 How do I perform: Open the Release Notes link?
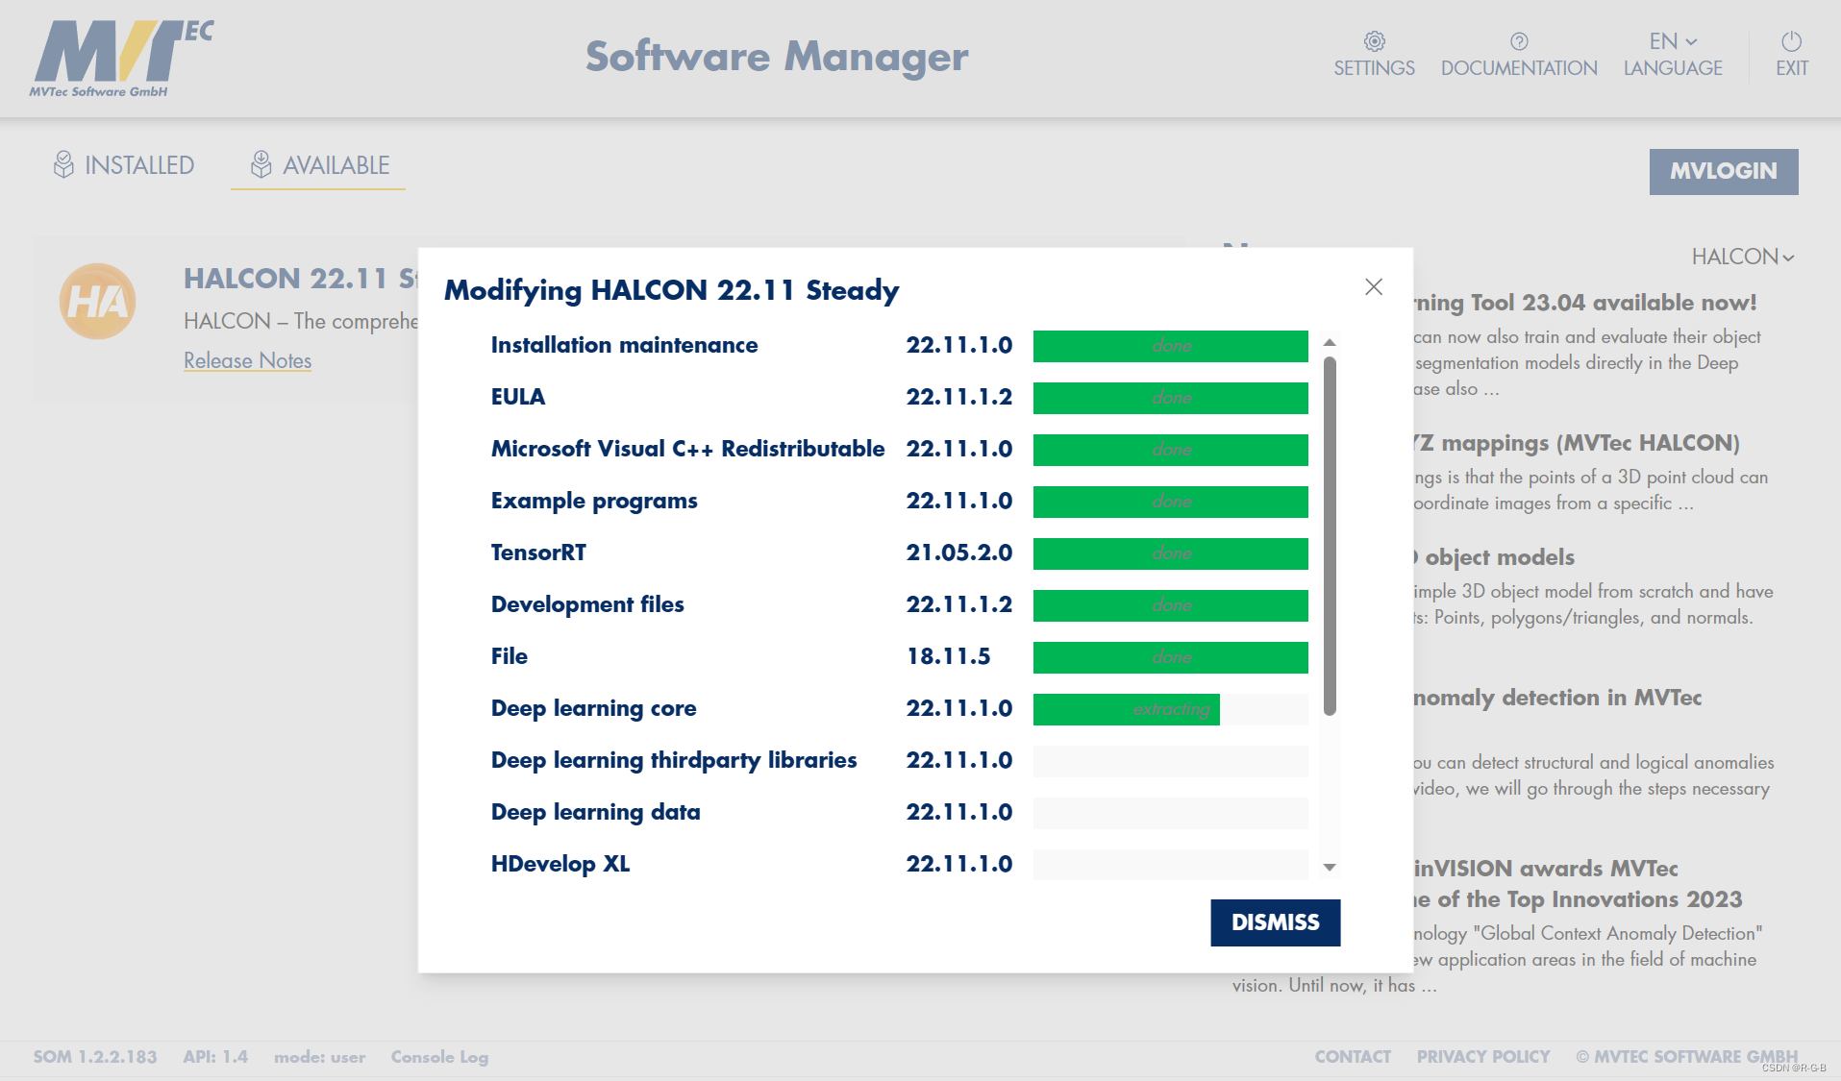(x=247, y=360)
